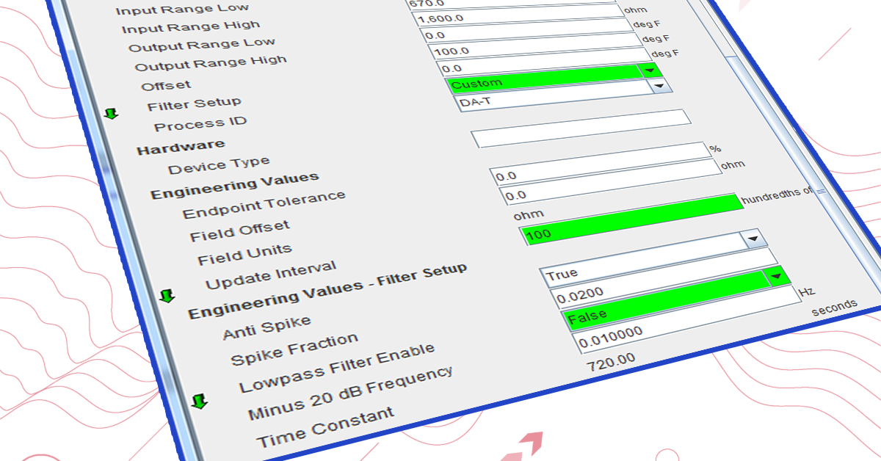Click the grip icon next to 'hundredths of'
881x461 pixels.
click(821, 191)
